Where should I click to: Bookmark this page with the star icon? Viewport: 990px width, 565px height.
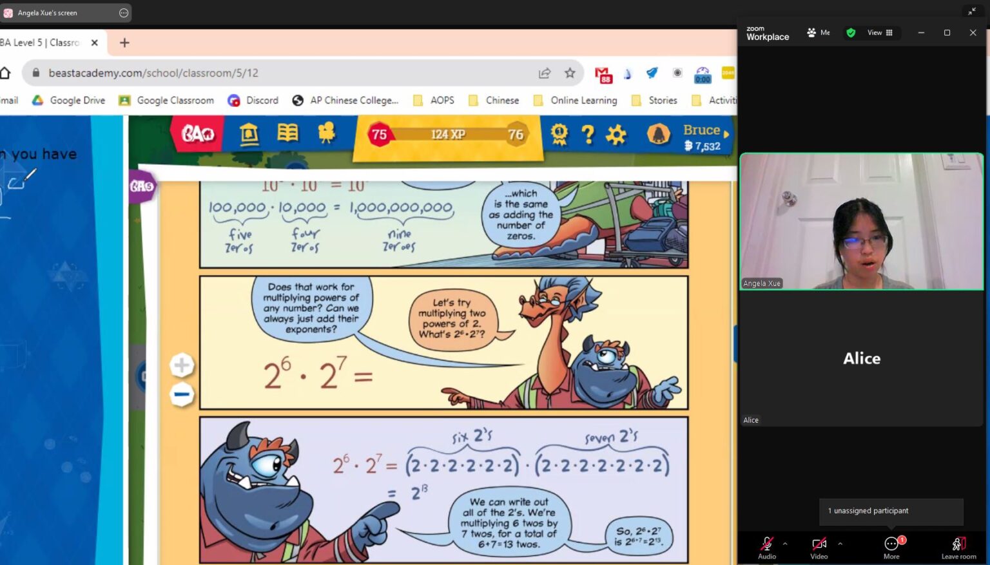pos(570,73)
